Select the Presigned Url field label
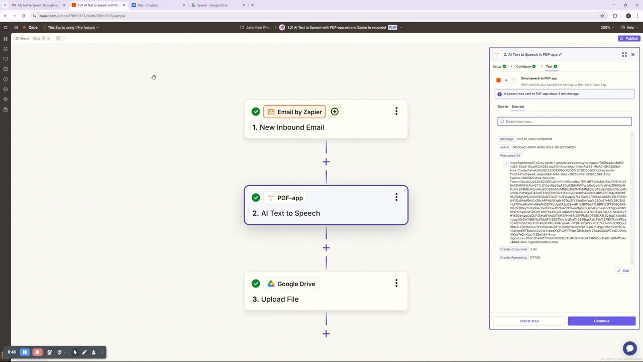This screenshot has width=643, height=362. pyautogui.click(x=510, y=155)
